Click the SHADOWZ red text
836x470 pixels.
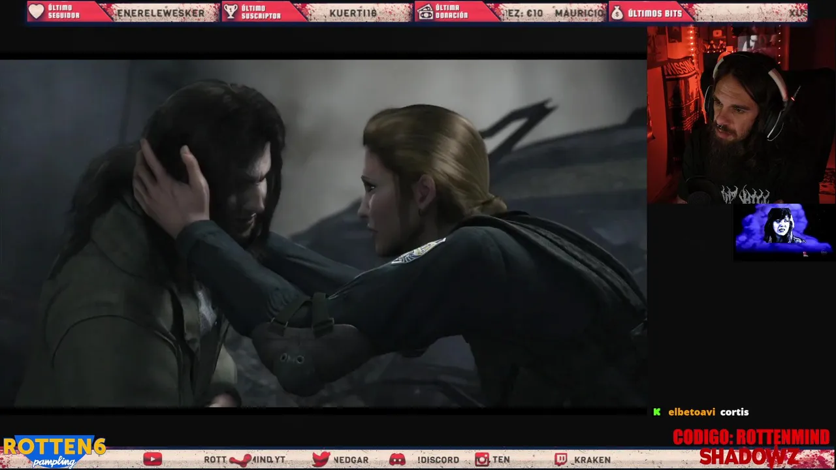click(x=749, y=456)
